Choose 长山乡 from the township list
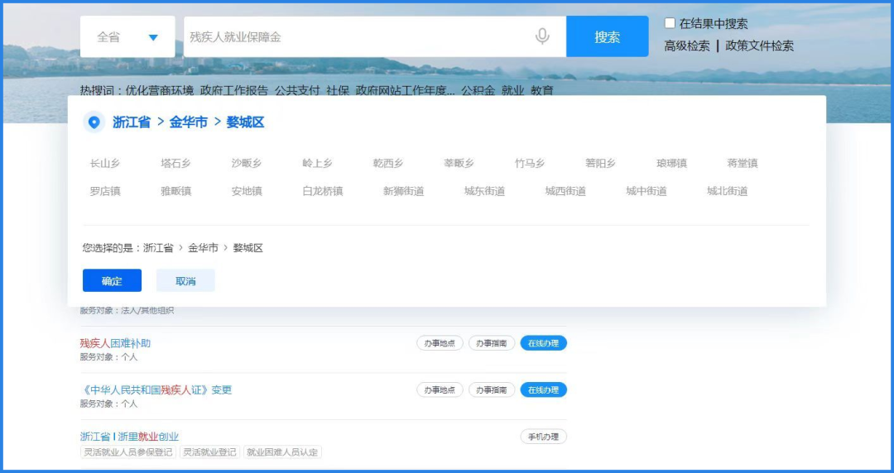The height and width of the screenshot is (473, 894). tap(105, 163)
